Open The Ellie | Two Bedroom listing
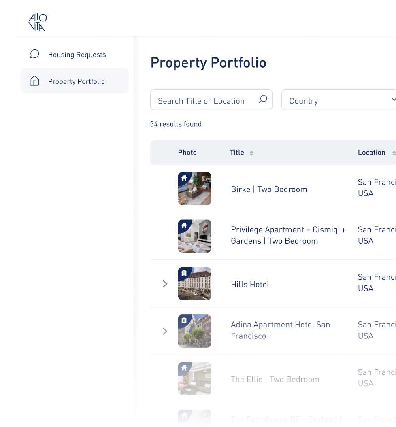 click(x=275, y=379)
